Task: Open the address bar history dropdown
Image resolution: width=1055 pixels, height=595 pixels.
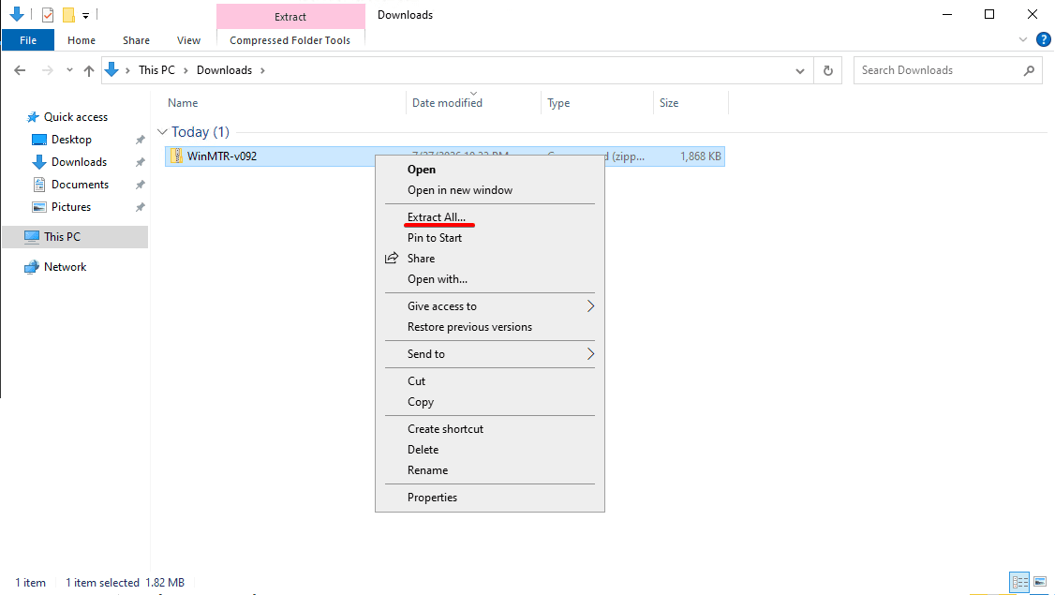Action: point(800,70)
